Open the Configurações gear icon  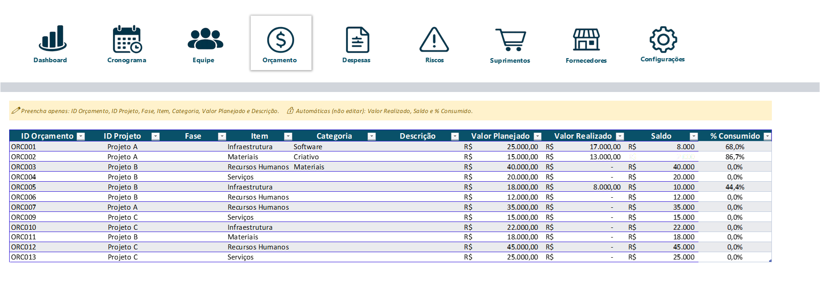tap(663, 39)
